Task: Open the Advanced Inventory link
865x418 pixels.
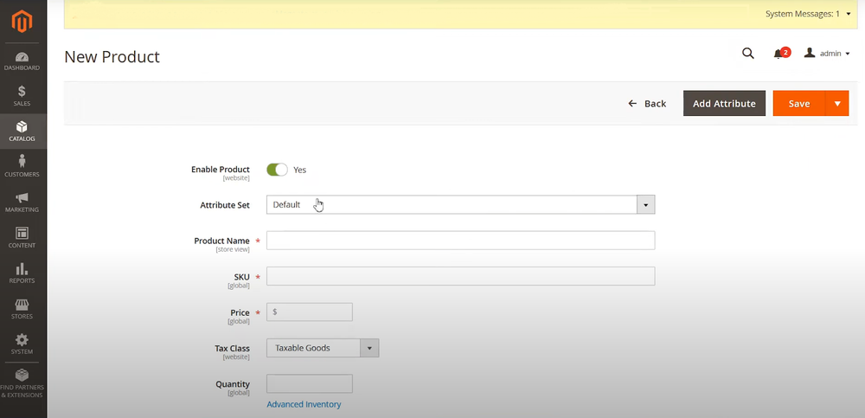Action: coord(304,404)
